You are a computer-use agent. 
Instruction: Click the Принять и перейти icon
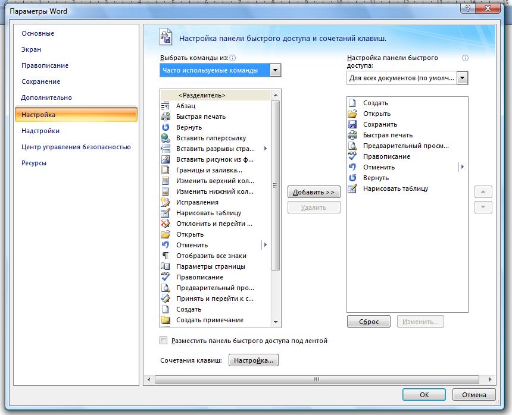pos(166,298)
